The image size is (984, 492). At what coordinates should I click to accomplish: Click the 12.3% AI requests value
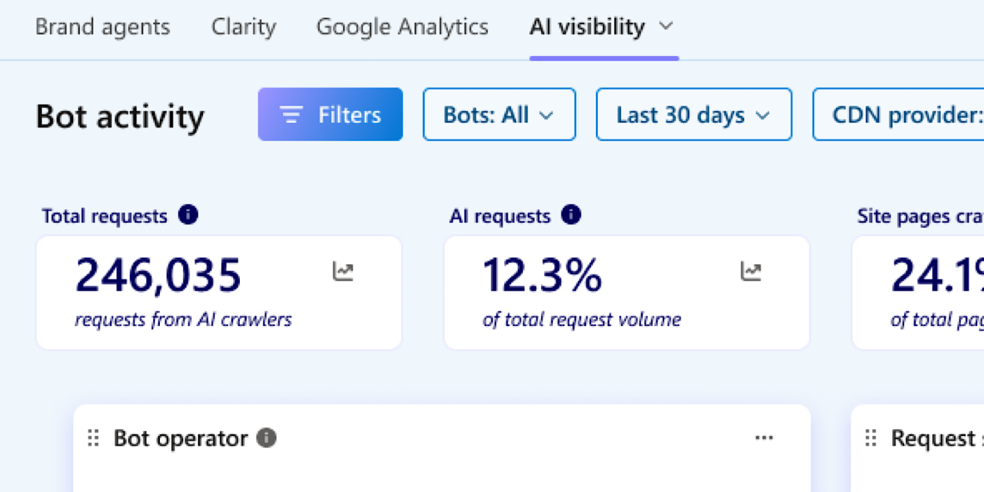(x=543, y=275)
